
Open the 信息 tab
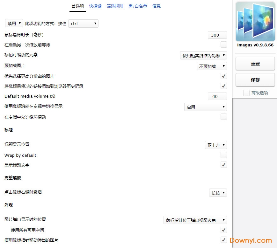[x=157, y=6]
